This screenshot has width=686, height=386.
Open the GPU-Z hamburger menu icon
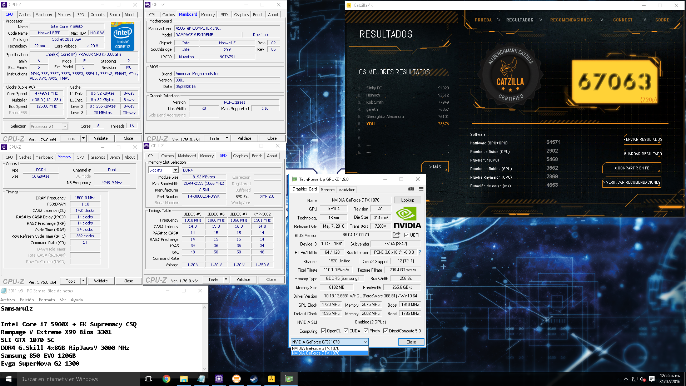coord(421,189)
